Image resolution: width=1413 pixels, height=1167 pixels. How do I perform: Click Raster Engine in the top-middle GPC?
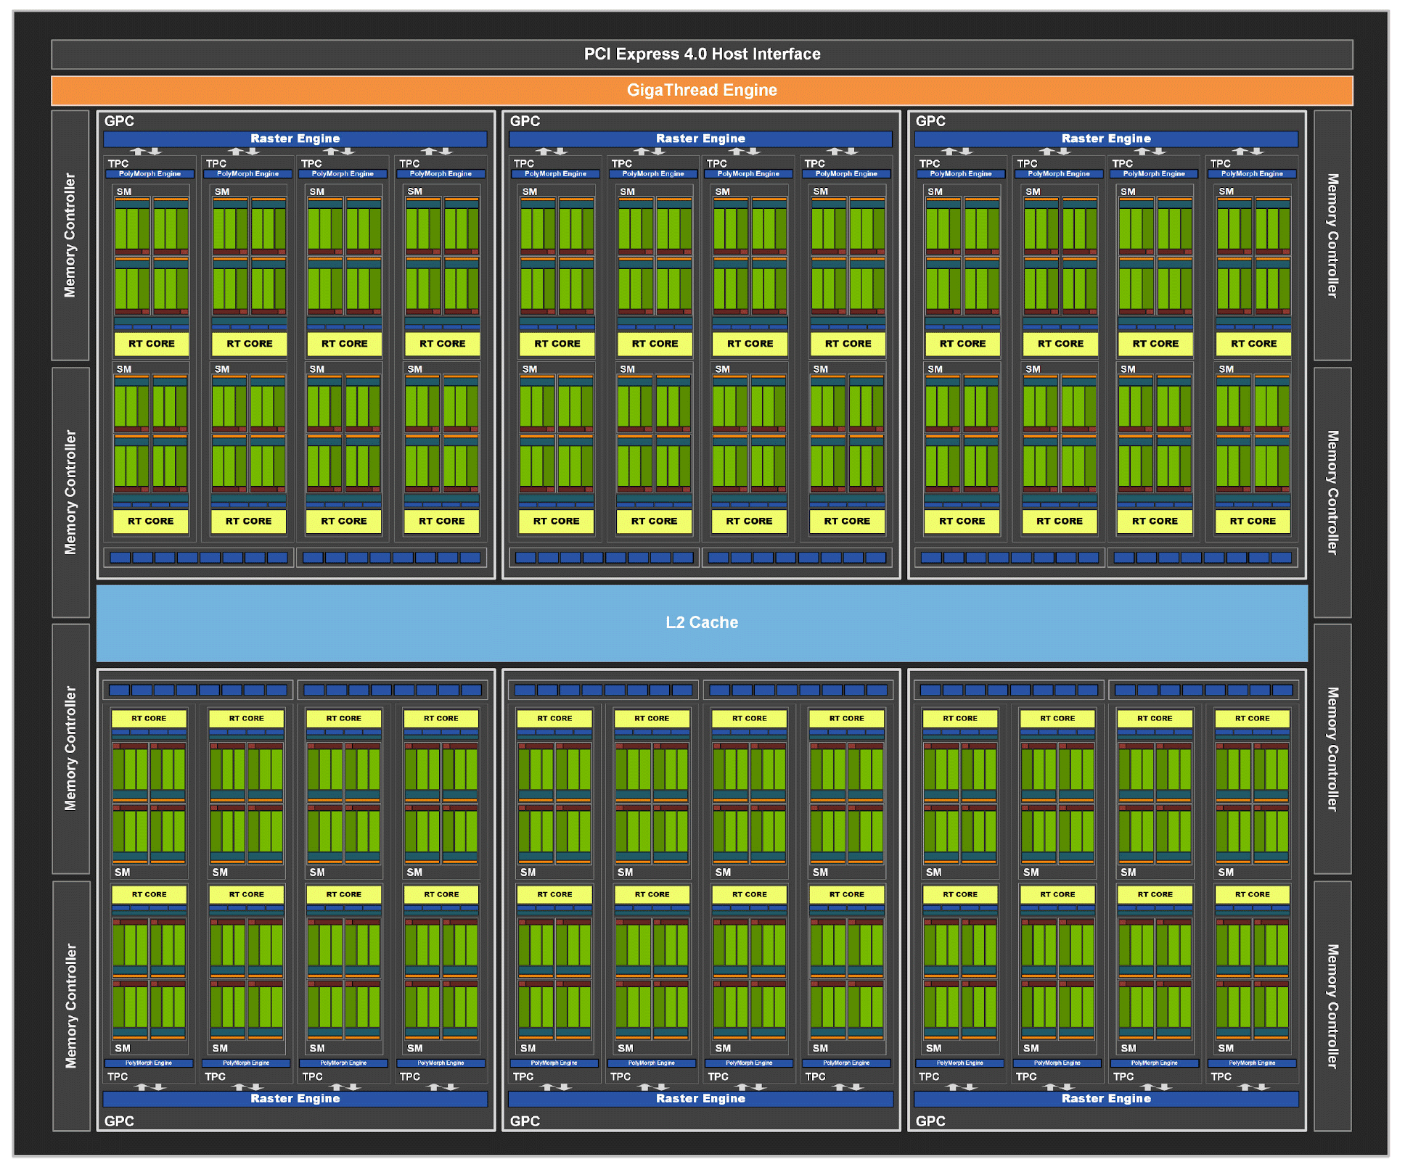[x=701, y=139]
